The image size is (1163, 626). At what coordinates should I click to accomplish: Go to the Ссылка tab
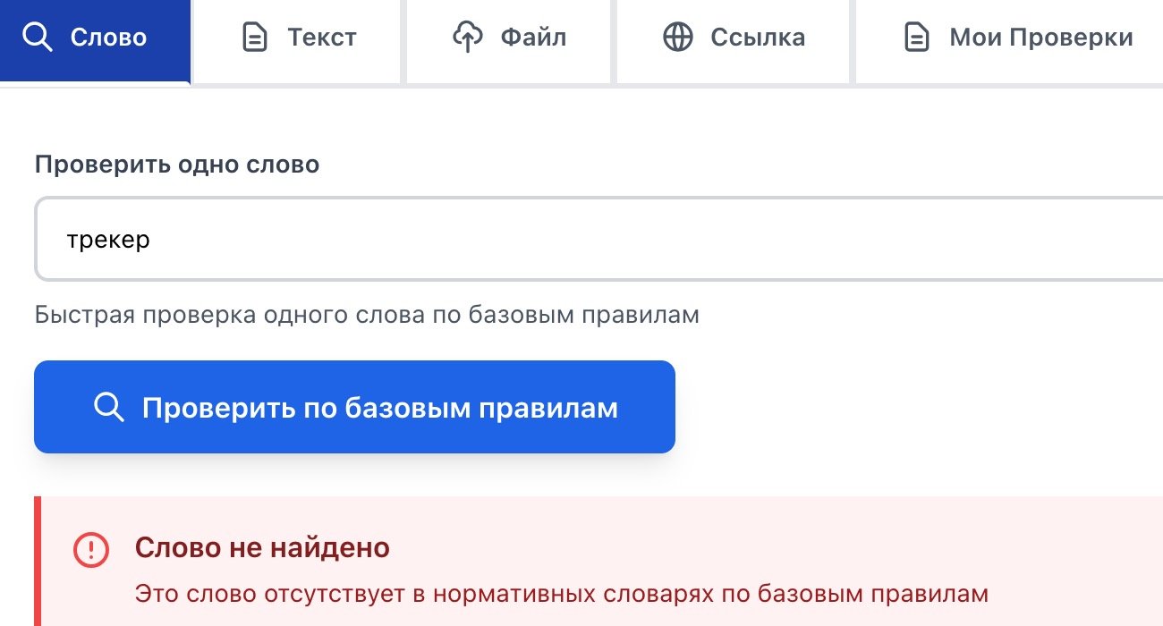pos(758,38)
